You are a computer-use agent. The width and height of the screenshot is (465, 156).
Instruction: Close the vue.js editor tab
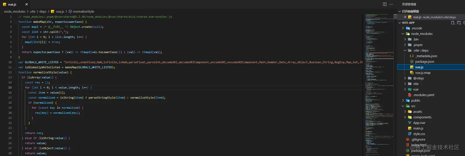pos(26,5)
